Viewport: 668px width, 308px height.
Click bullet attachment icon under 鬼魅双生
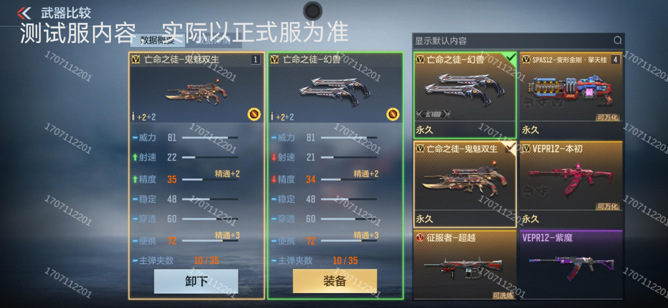133,116
